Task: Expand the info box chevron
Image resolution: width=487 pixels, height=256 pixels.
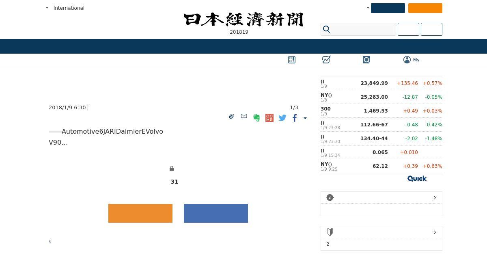Action: (x=435, y=197)
